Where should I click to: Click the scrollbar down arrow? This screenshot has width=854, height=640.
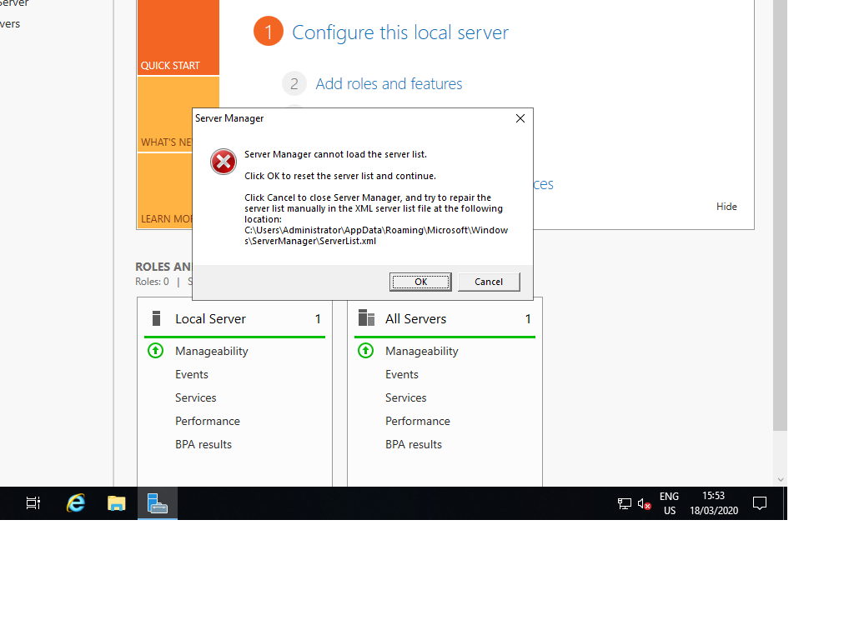(x=781, y=479)
